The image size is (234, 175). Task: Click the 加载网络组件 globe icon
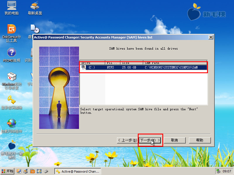[12, 126]
